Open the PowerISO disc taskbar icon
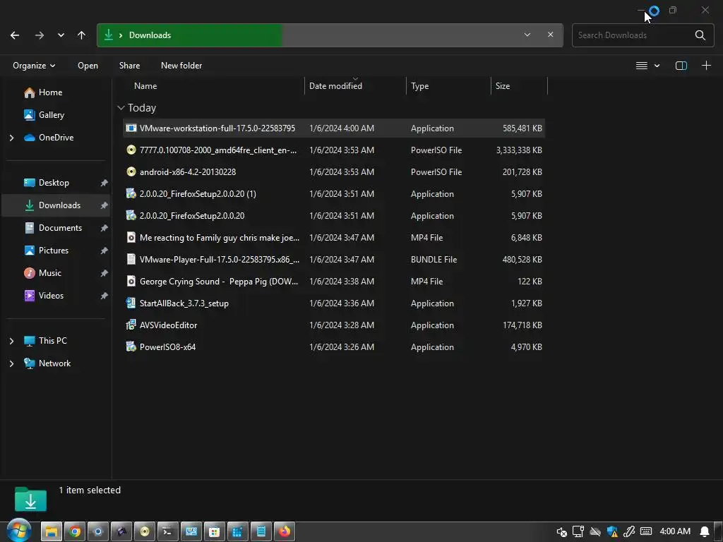Viewport: 723px width, 542px height. click(145, 531)
